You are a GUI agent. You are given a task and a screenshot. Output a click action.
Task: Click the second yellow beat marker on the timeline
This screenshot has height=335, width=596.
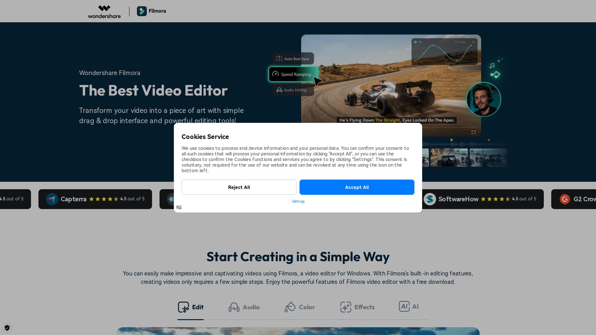(x=489, y=140)
